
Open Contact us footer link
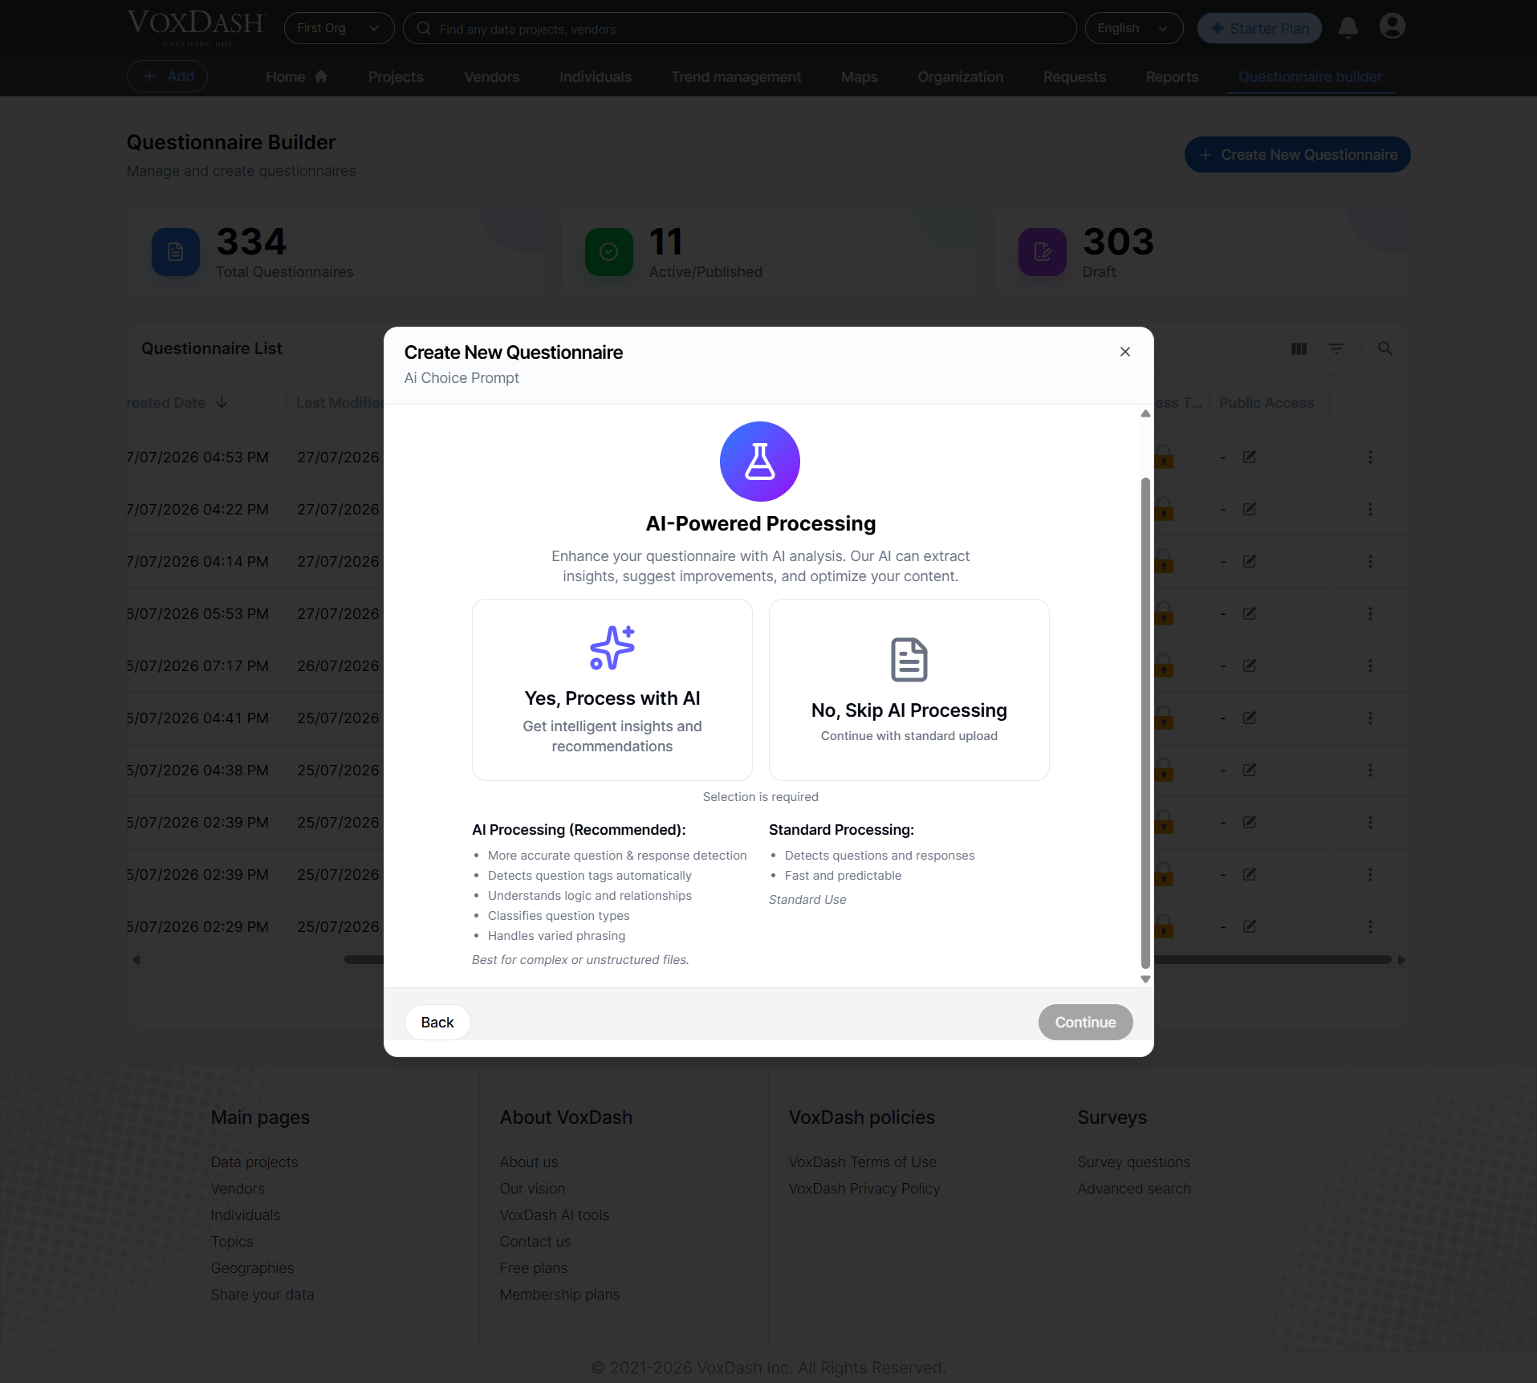tap(535, 1241)
